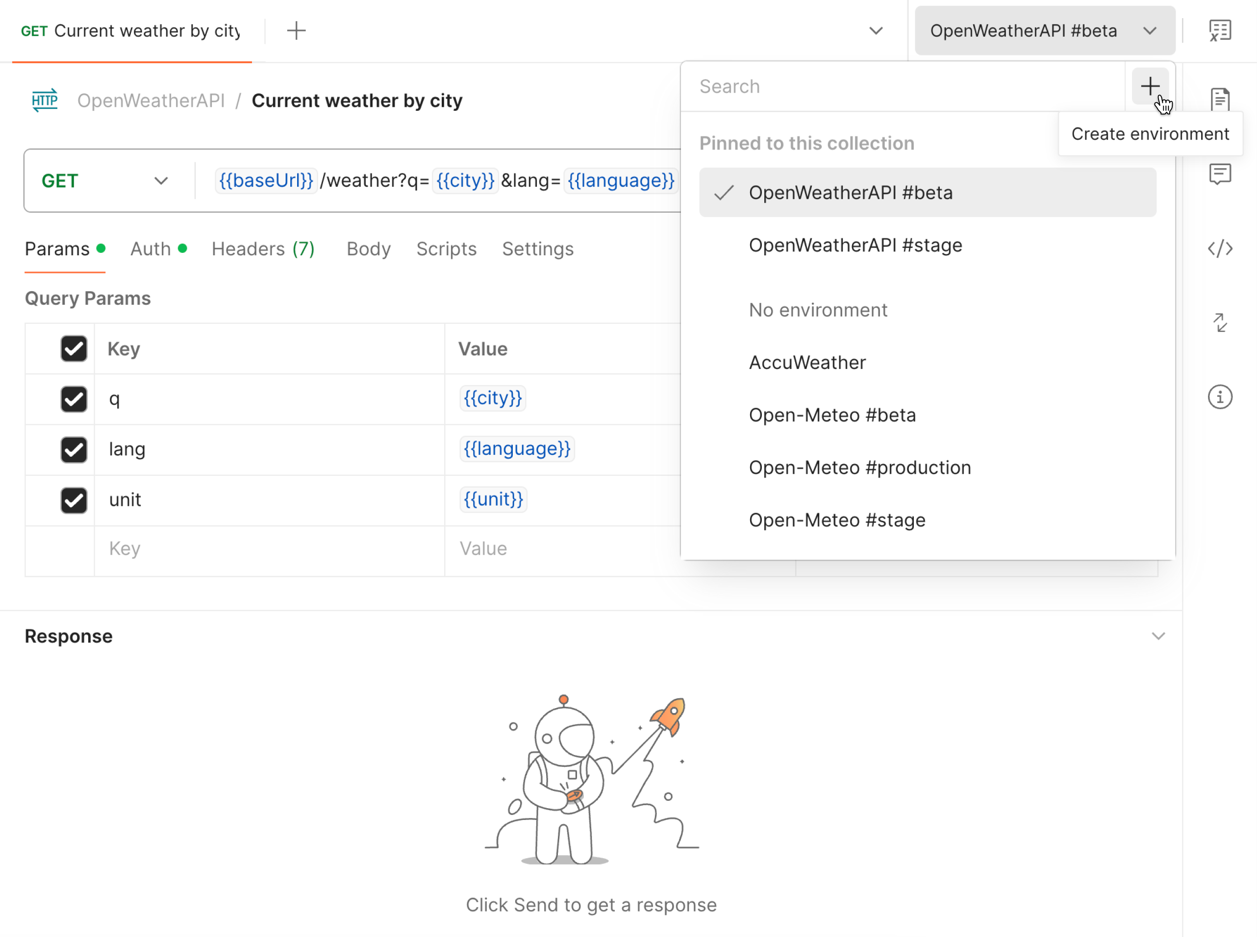Viewport: 1257px width, 937px height.
Task: Click the environment Search input field
Action: click(x=851, y=86)
